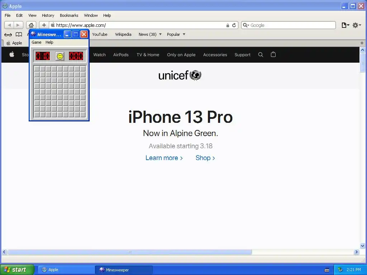This screenshot has height=275, width=367.
Task: Switch to Minesweeper taskbar button
Action: click(x=124, y=270)
